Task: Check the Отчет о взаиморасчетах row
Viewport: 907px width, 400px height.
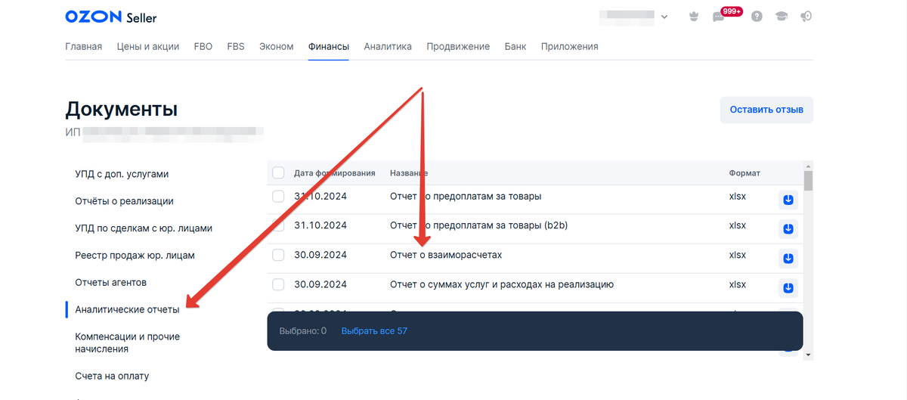Action: pos(278,255)
